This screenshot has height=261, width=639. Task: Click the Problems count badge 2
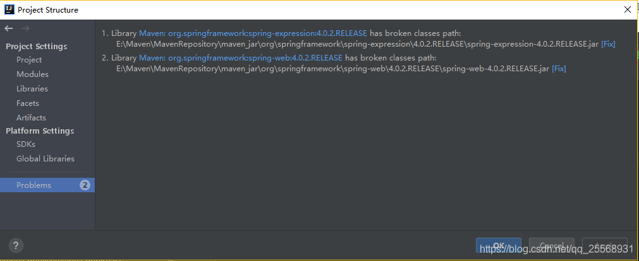[85, 185]
